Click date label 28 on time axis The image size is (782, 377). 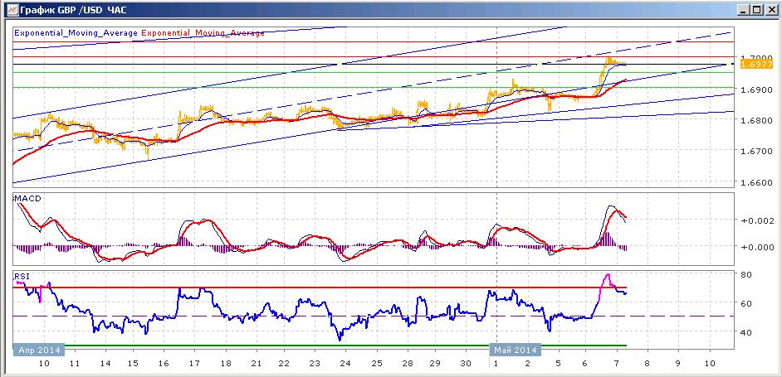coord(407,364)
